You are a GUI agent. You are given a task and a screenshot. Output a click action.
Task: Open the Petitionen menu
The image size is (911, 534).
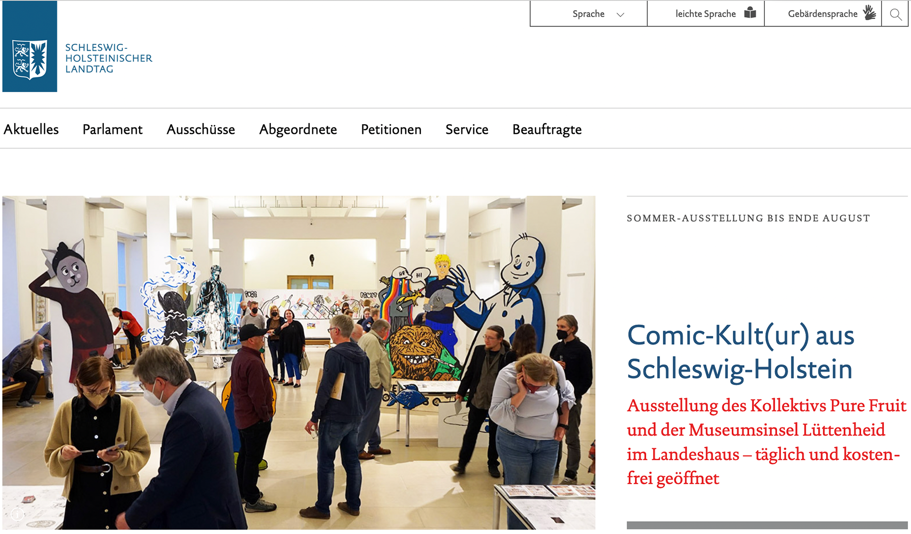[391, 129]
